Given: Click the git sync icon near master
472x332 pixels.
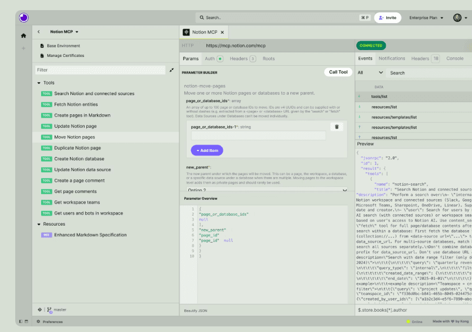Looking at the screenshot, I should pos(39,309).
